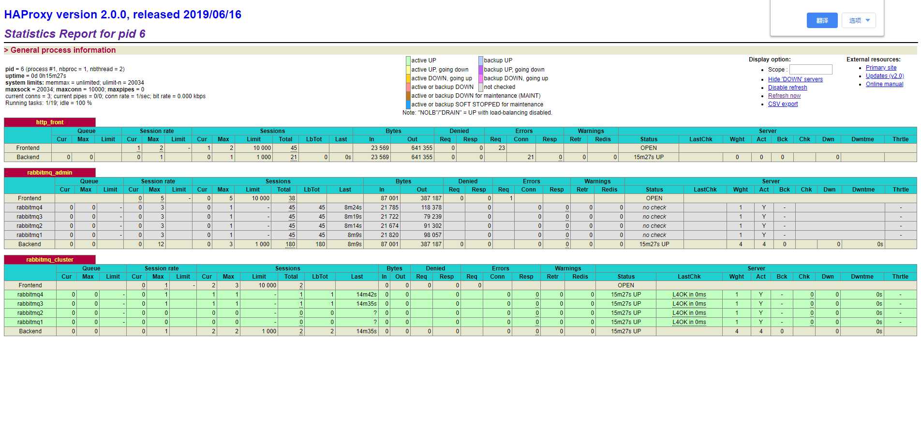Click L4OK in 0ms for cluster rabbitmq1
Screen dimensions: 921x445
point(689,322)
